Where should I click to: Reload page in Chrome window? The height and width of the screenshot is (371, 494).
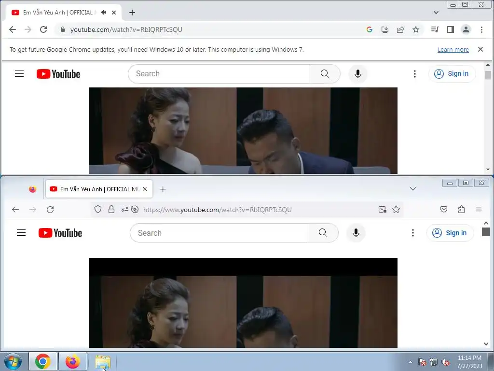43,29
